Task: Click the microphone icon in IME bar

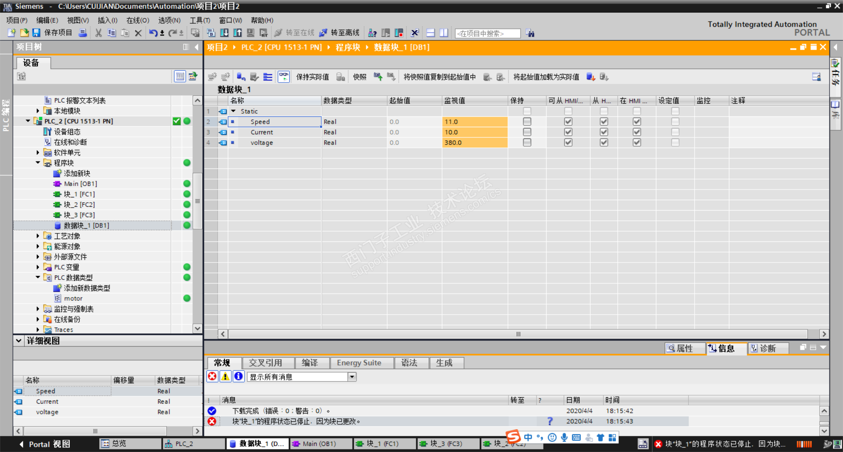Action: pos(564,438)
